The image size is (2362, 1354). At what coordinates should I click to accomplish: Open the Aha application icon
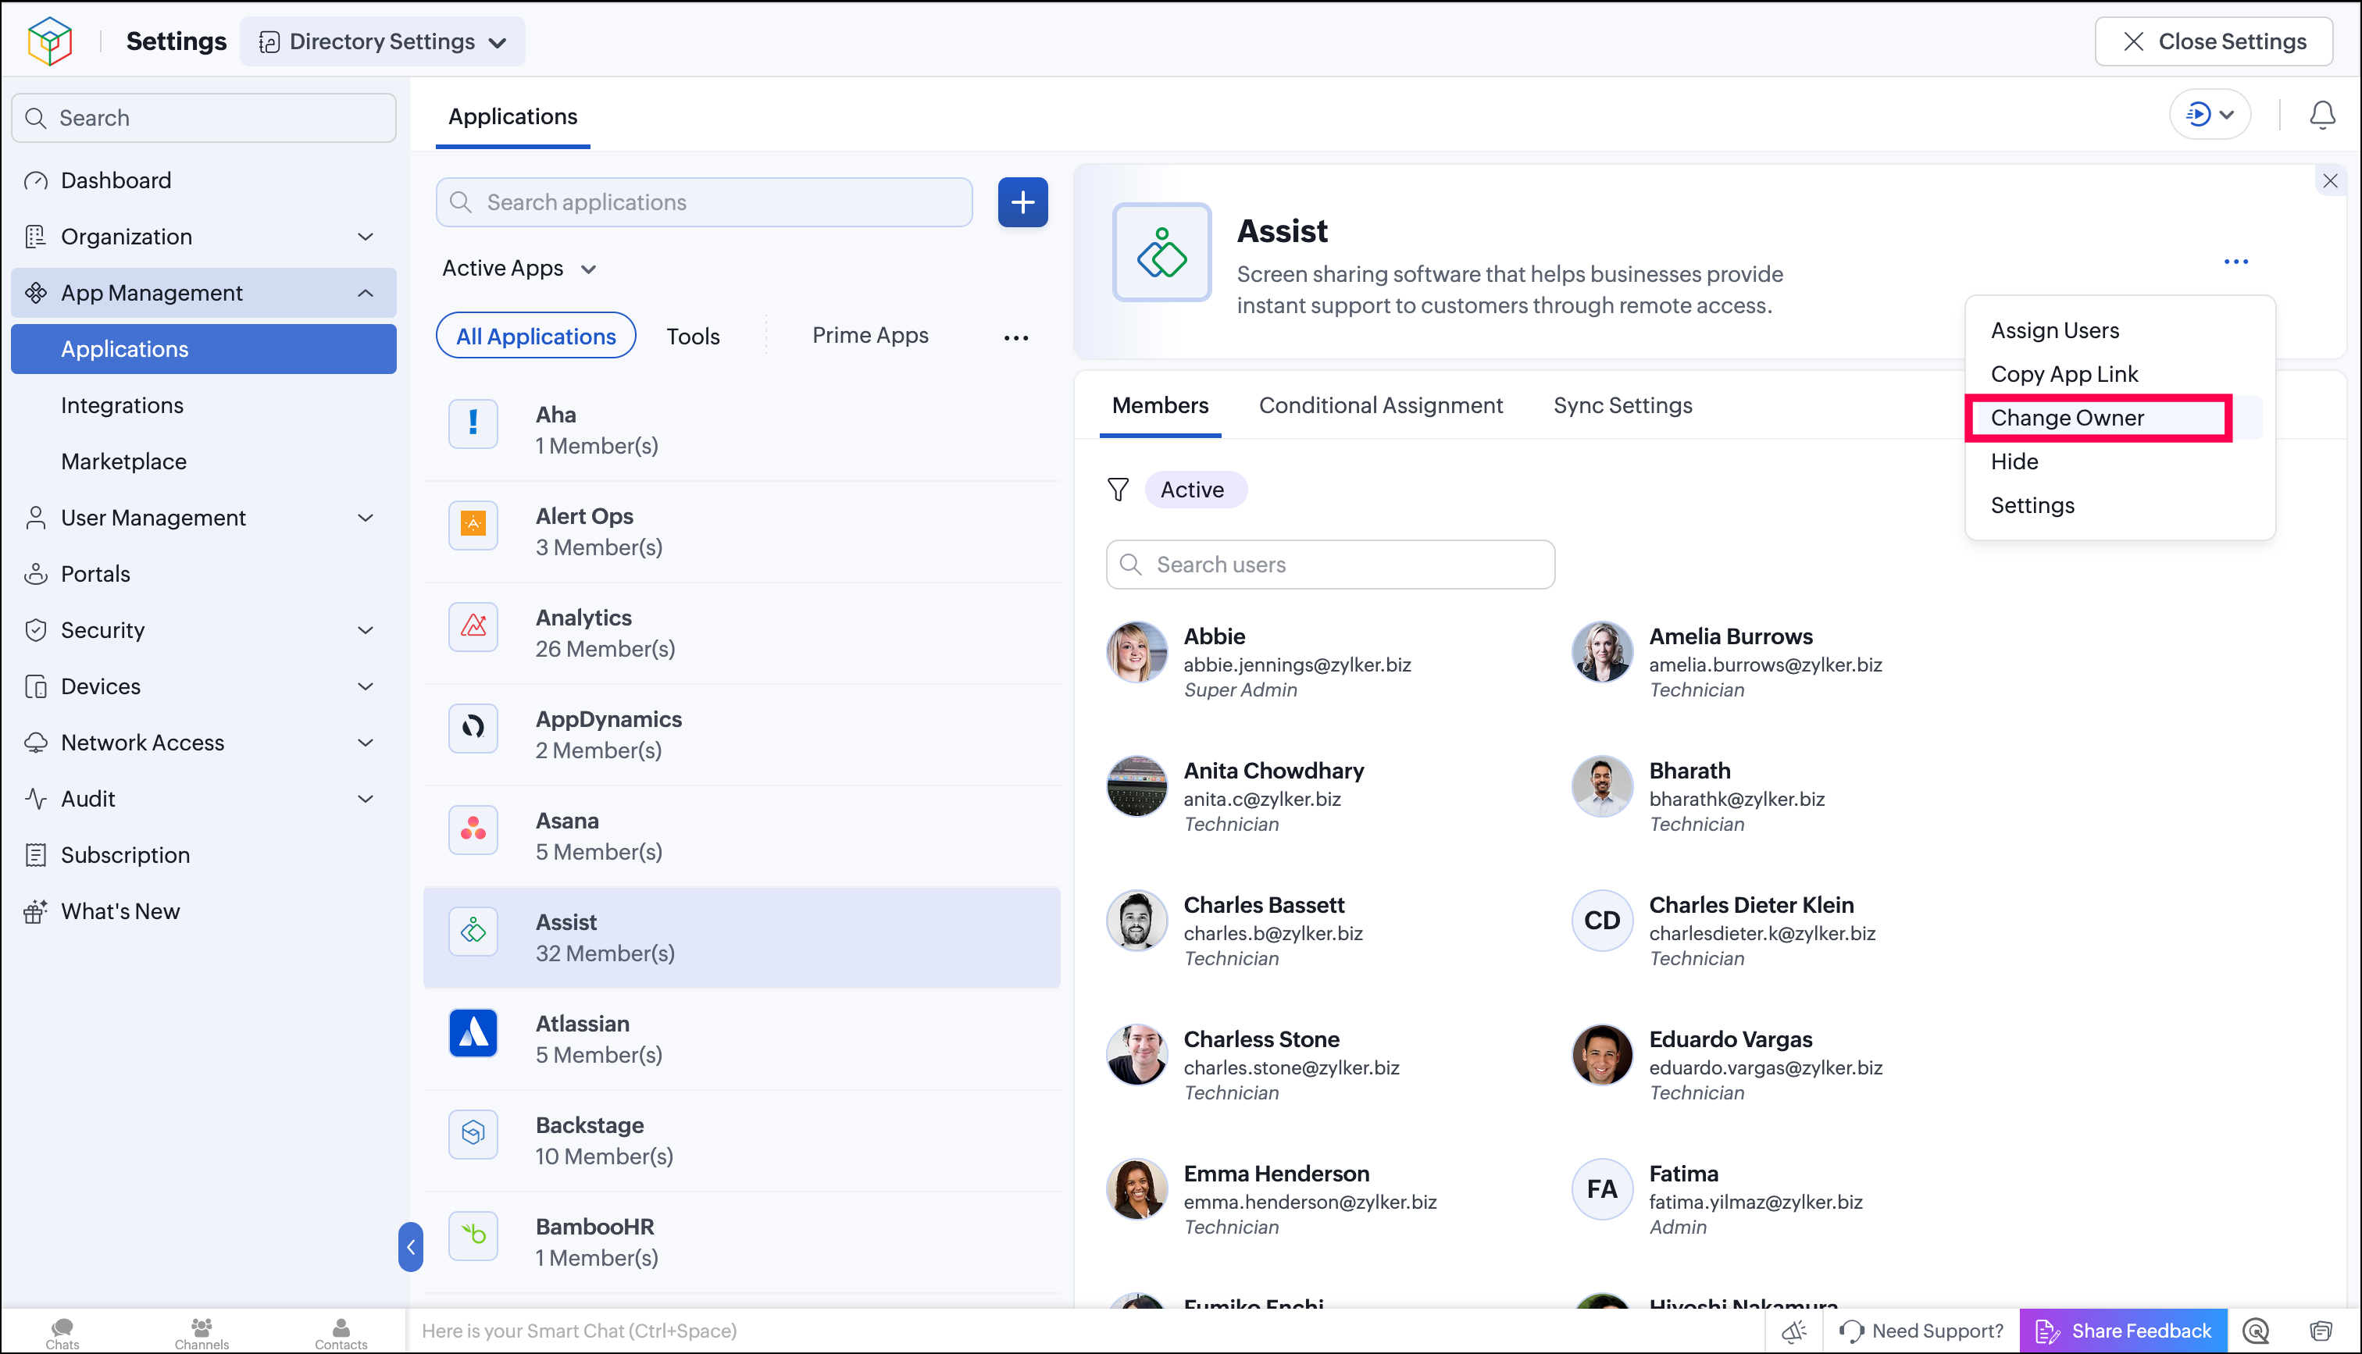click(473, 423)
